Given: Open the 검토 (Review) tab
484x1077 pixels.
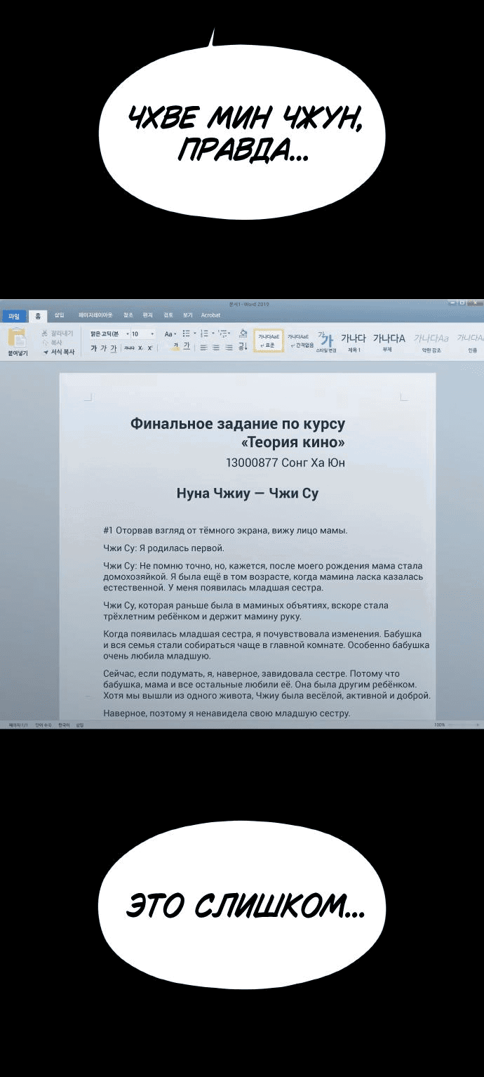Looking at the screenshot, I should click(x=168, y=315).
